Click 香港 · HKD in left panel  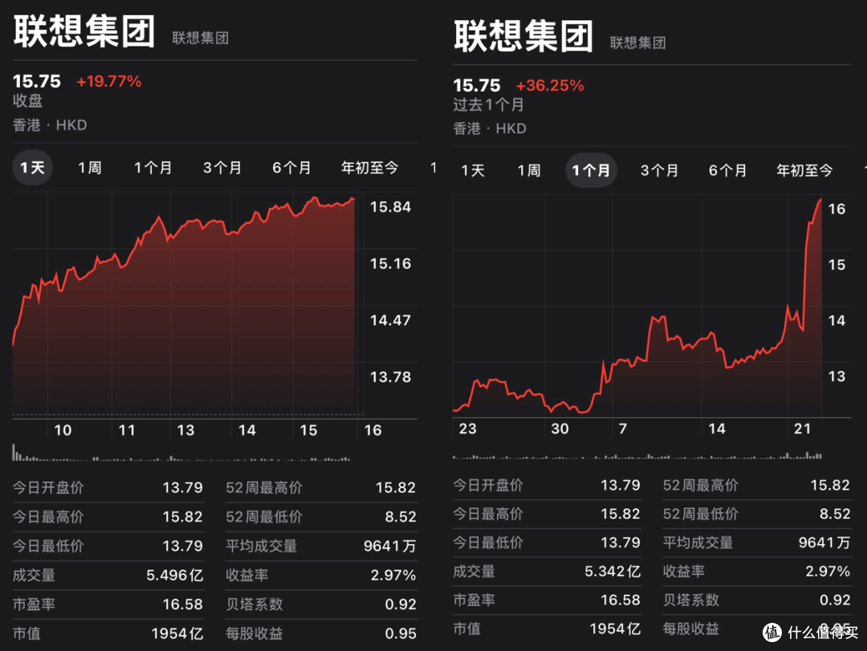pos(50,125)
